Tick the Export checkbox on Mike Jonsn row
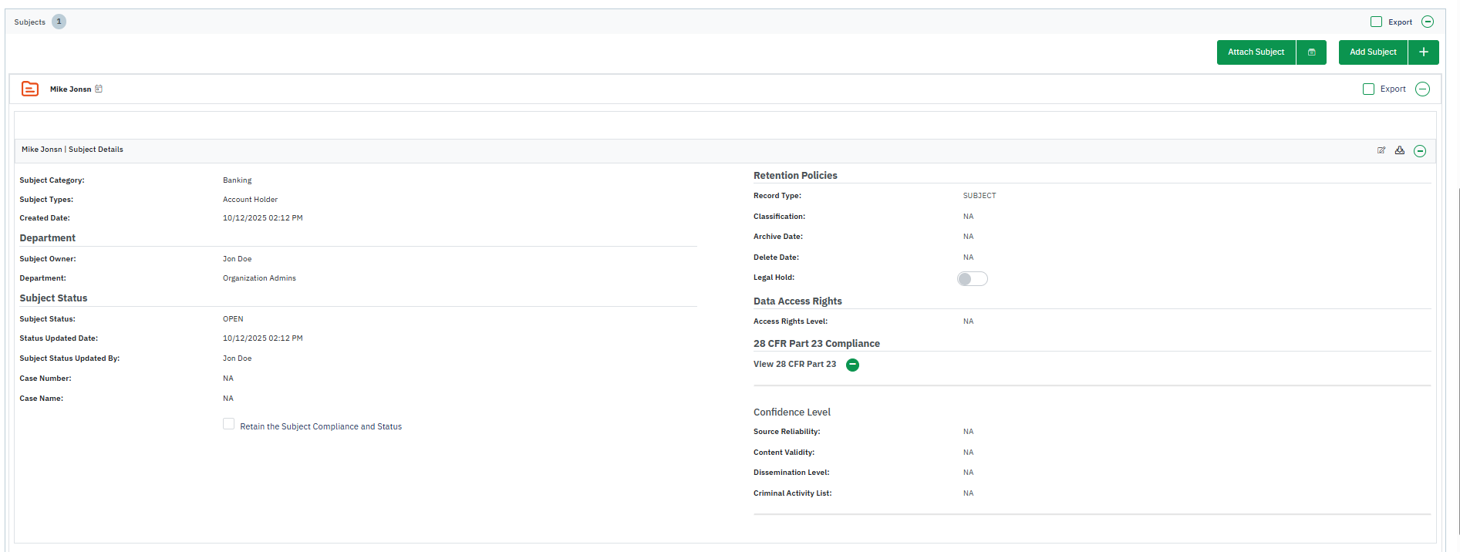The height and width of the screenshot is (552, 1460). click(1368, 89)
